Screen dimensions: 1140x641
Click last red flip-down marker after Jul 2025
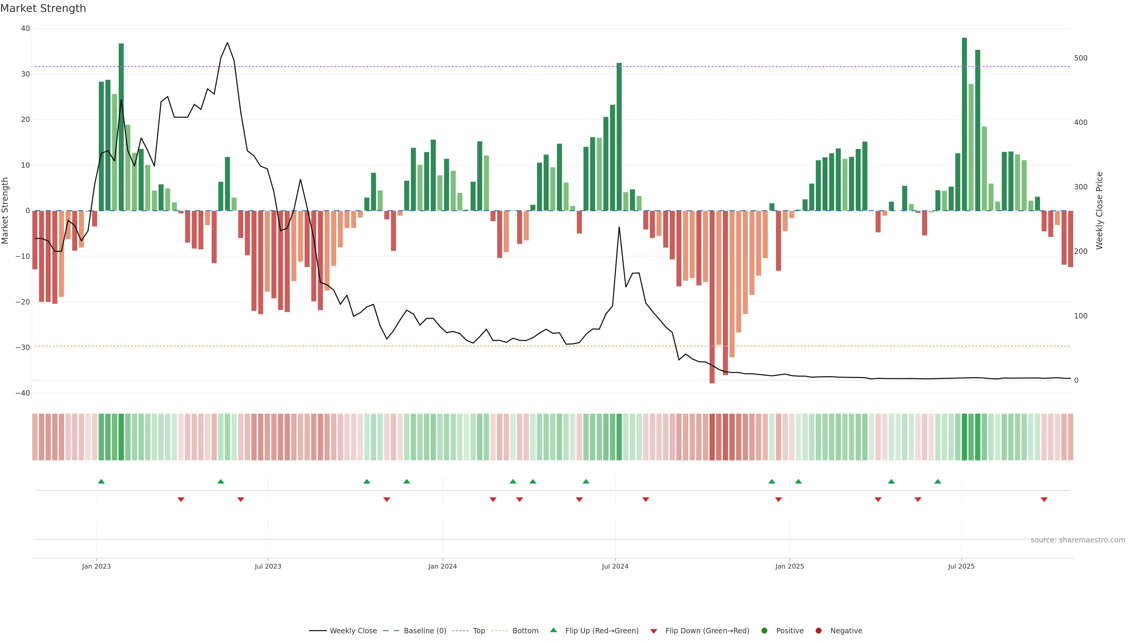(1044, 499)
